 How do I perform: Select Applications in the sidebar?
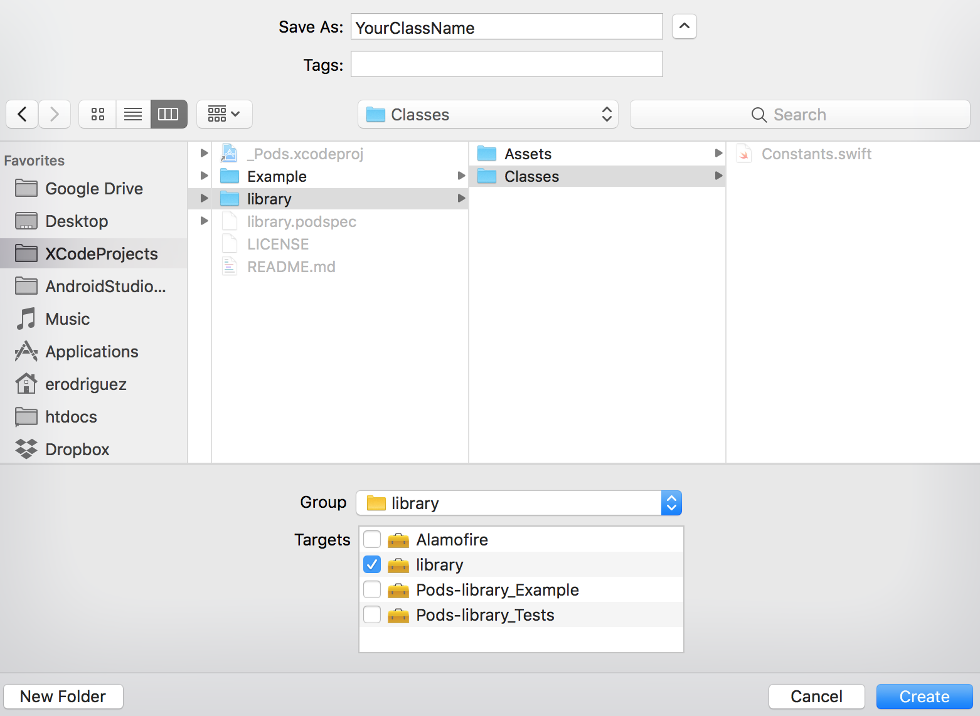coord(92,351)
